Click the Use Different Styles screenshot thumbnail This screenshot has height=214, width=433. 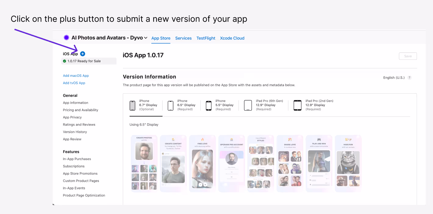(x=261, y=164)
